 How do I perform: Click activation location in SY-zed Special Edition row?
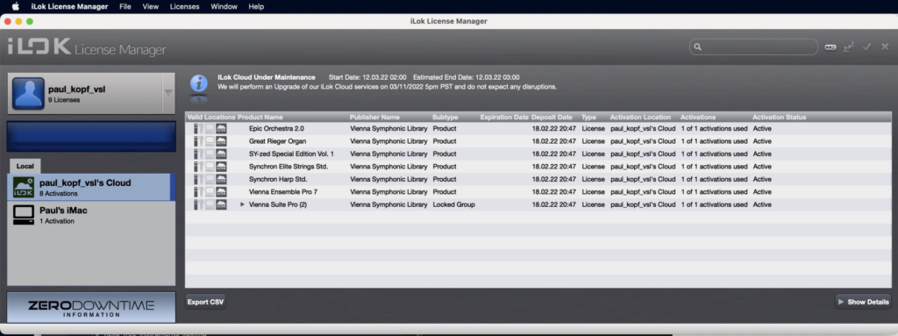[643, 154]
